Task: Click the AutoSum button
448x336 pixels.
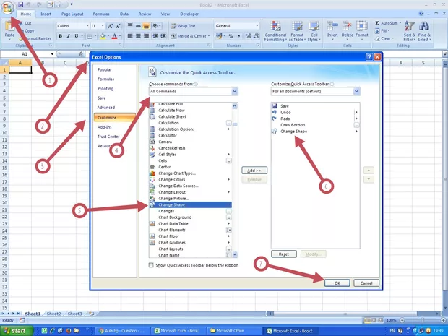Action: tap(387, 23)
